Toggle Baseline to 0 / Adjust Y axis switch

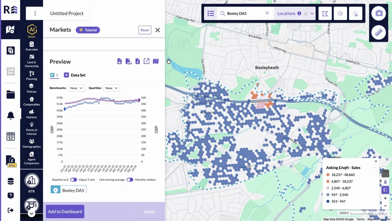coord(73,179)
